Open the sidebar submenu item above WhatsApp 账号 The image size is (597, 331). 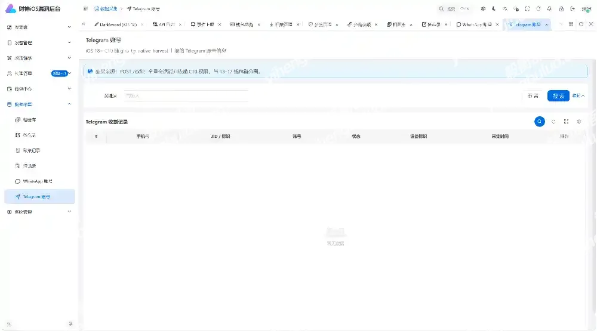[39, 166]
